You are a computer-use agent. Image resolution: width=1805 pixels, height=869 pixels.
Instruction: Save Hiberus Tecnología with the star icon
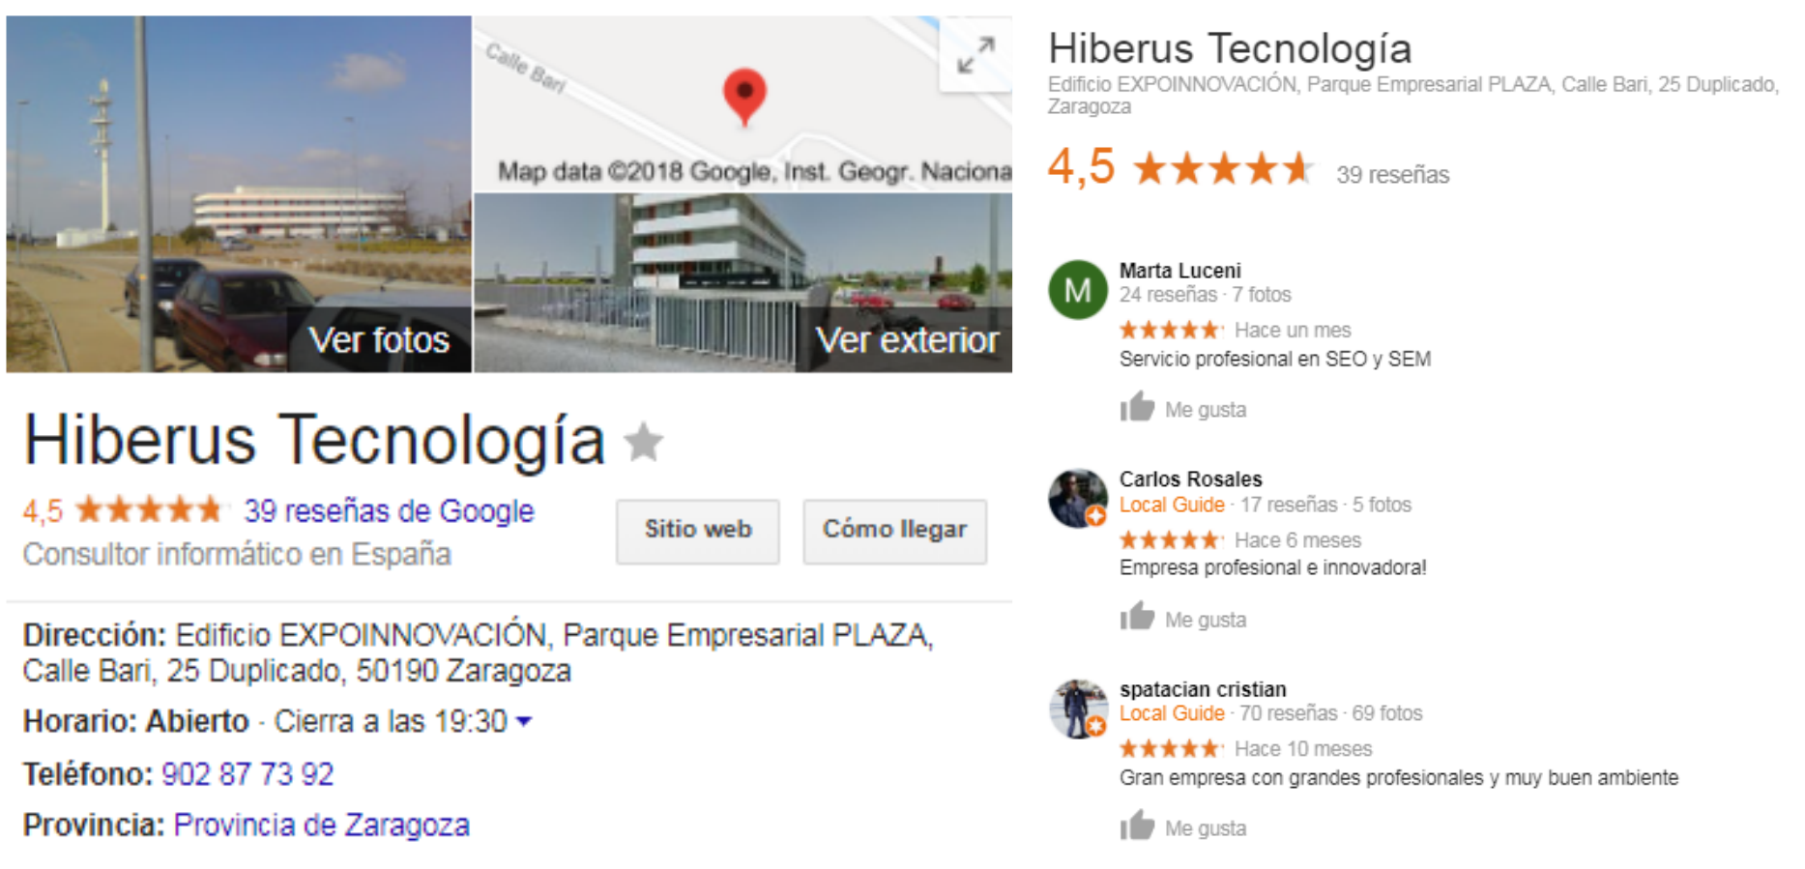pyautogui.click(x=644, y=443)
